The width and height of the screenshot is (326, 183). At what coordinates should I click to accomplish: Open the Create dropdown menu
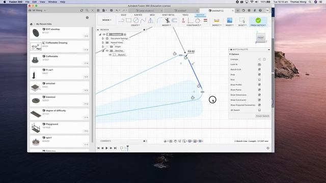pos(135,25)
